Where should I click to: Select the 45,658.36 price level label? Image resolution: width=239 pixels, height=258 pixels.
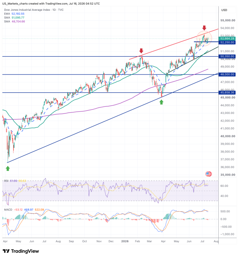(227, 92)
